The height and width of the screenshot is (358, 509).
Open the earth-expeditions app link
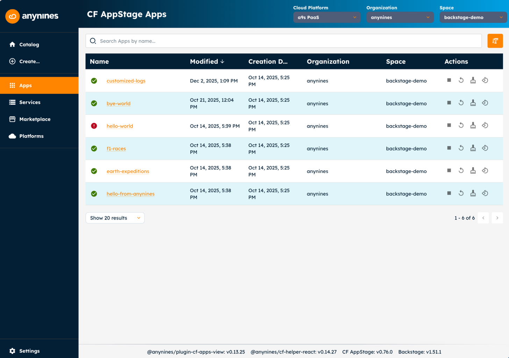coord(128,171)
